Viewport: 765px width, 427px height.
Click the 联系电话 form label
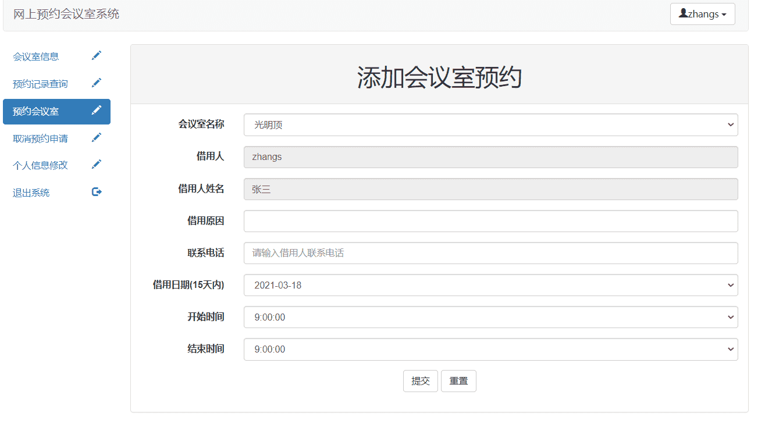[x=205, y=252]
